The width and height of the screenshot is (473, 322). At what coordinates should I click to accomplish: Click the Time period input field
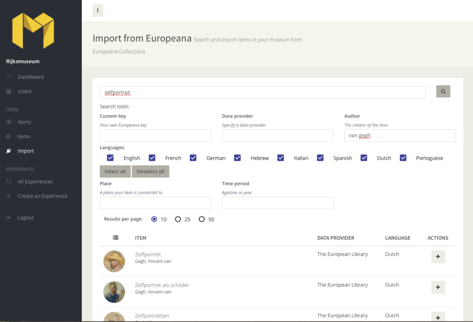coord(278,203)
